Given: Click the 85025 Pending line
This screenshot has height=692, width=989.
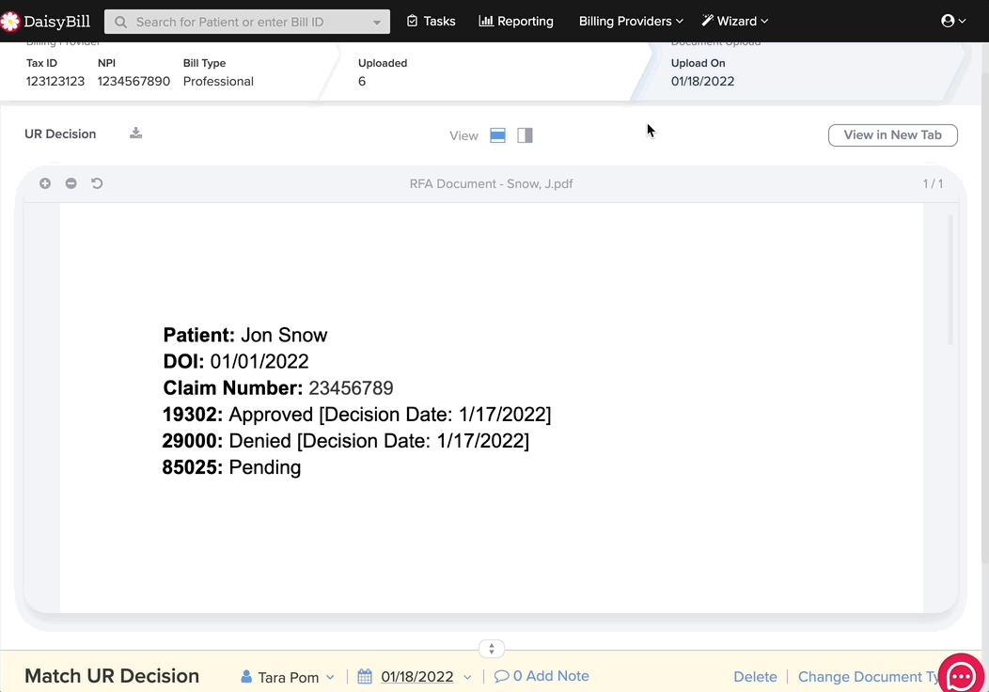Looking at the screenshot, I should (231, 467).
